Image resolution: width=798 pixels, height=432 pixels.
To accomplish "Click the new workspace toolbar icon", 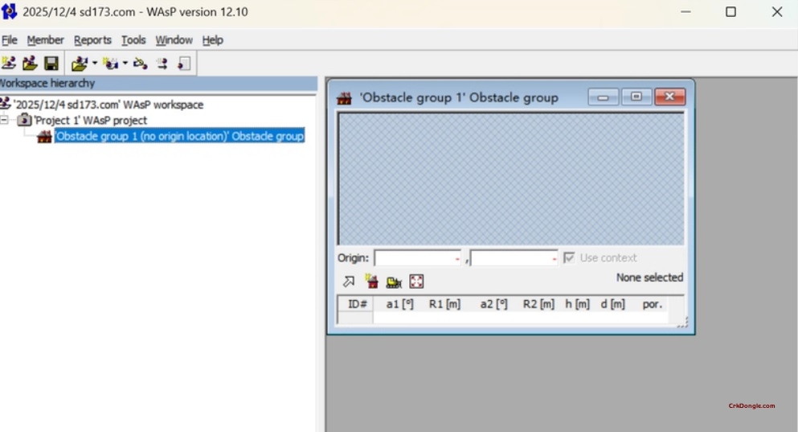I will pos(9,64).
